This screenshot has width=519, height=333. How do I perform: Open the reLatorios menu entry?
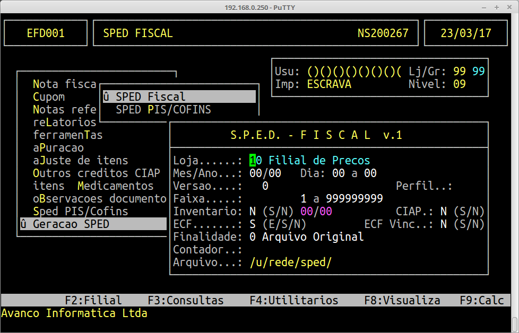click(65, 122)
